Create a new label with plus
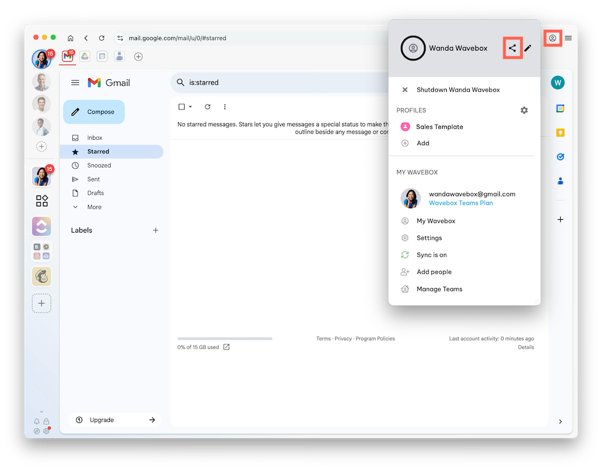 155,230
